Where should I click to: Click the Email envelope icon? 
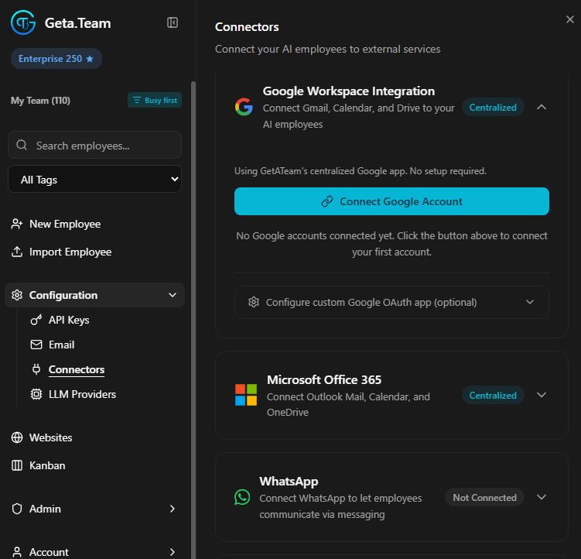(36, 345)
